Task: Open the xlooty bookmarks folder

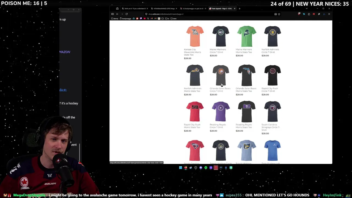Action: [115, 18]
